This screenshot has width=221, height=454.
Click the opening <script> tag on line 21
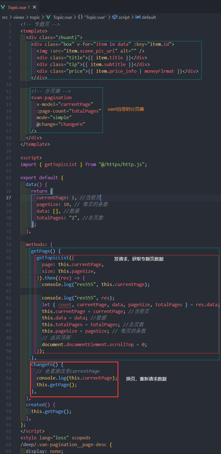31,158
